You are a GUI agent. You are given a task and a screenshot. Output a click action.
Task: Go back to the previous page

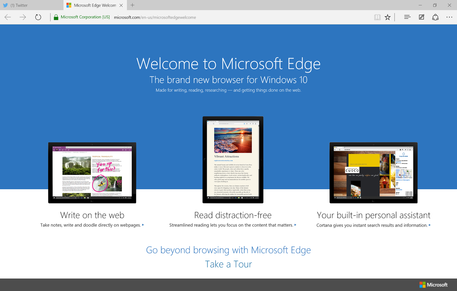click(7, 17)
